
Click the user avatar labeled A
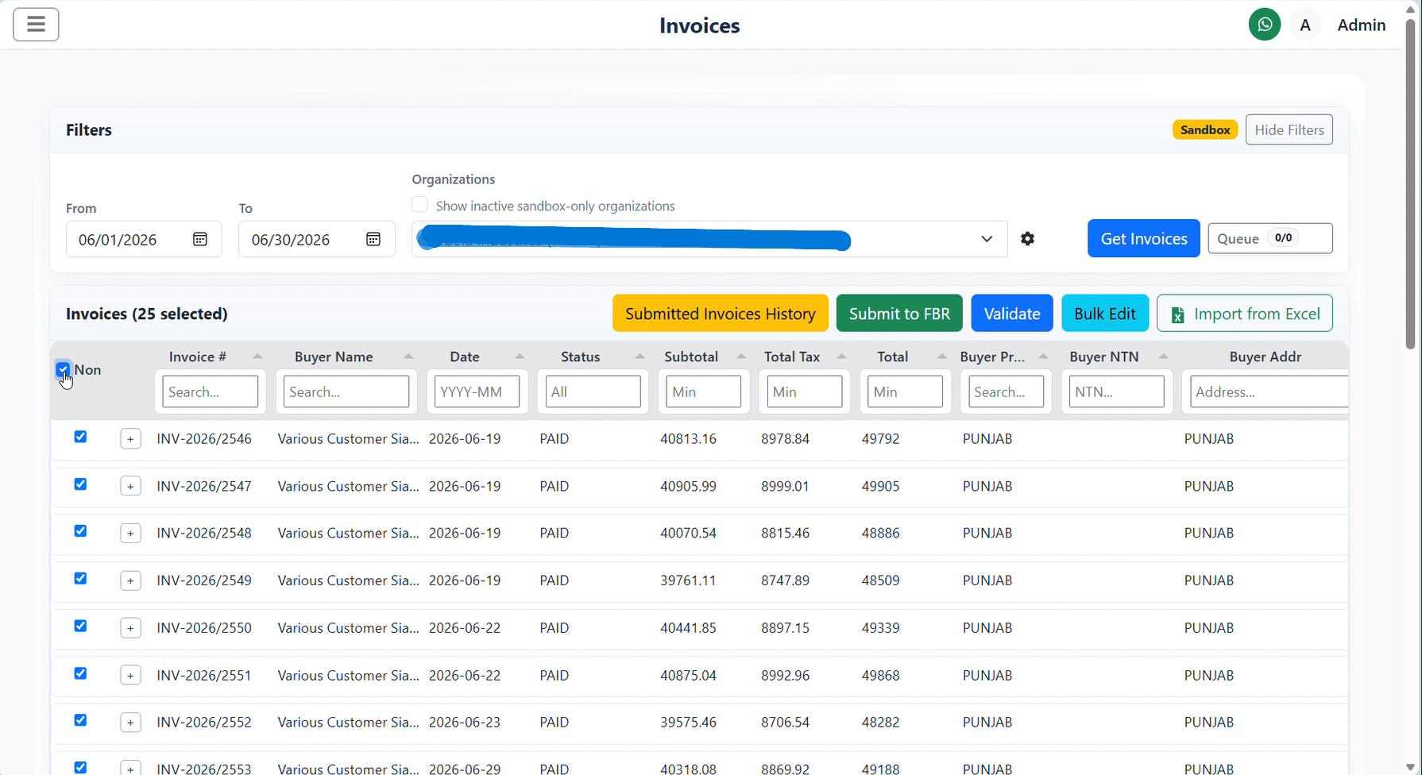pos(1304,25)
